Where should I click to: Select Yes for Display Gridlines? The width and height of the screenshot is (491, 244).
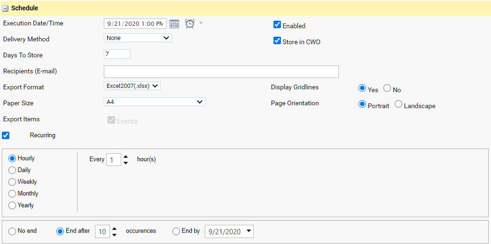coord(362,89)
